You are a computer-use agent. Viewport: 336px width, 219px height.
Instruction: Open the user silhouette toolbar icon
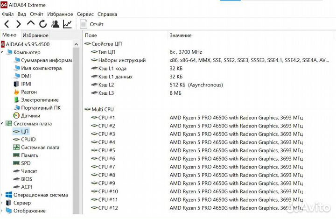pos(56,24)
